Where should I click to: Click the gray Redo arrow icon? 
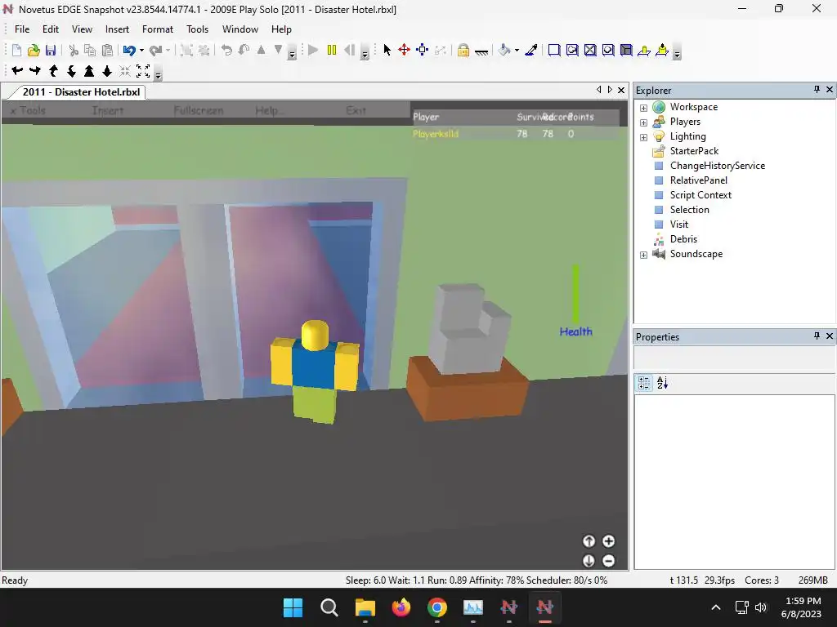156,50
